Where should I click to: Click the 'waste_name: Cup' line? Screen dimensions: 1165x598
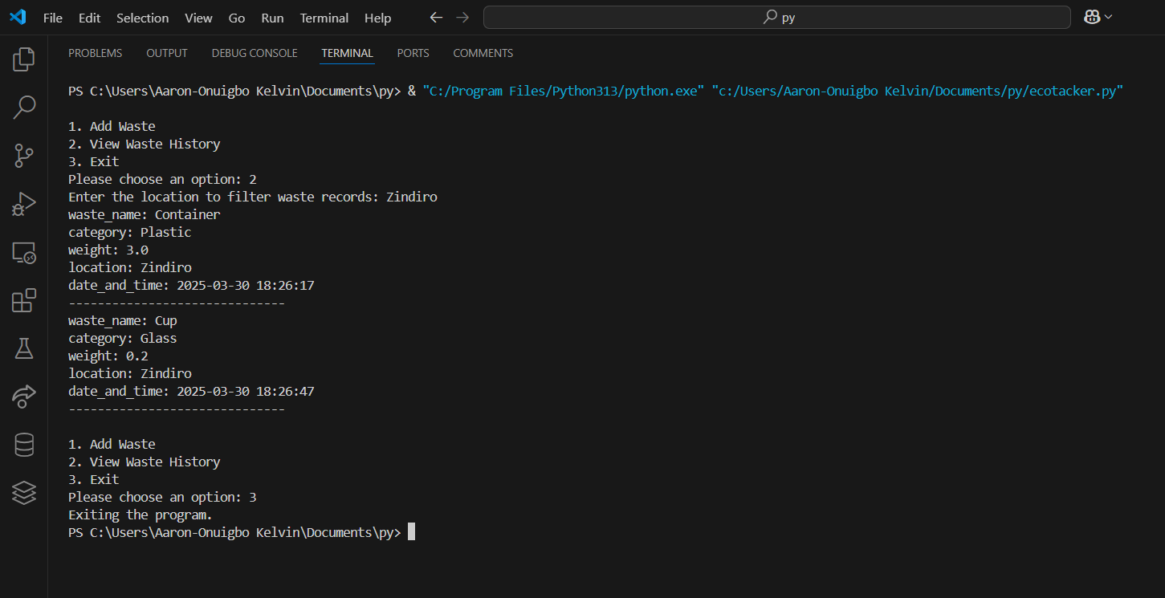pos(123,320)
